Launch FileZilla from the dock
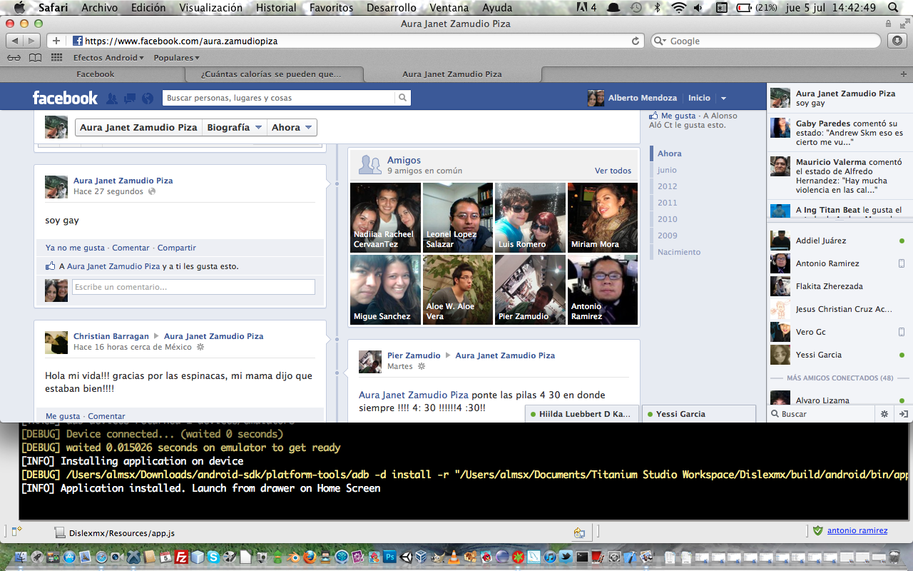 [x=181, y=557]
